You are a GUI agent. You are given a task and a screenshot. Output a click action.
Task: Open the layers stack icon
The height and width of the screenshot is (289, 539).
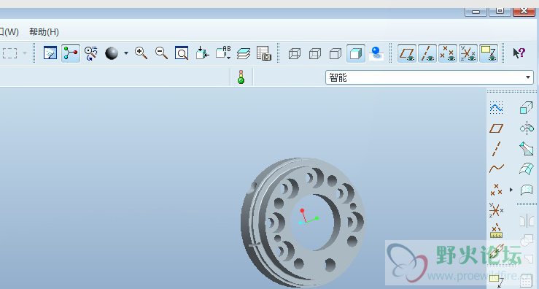click(x=244, y=53)
